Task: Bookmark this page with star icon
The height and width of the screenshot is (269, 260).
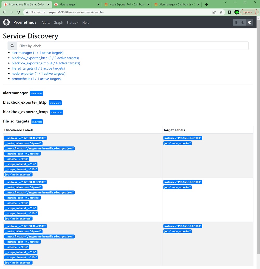Action: pyautogui.click(x=221, y=12)
